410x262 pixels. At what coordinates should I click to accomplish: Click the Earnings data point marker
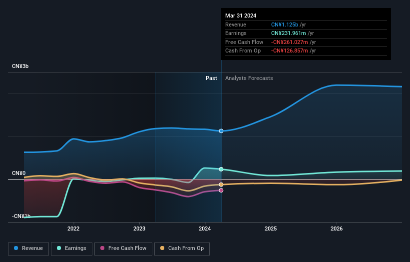[221, 169]
